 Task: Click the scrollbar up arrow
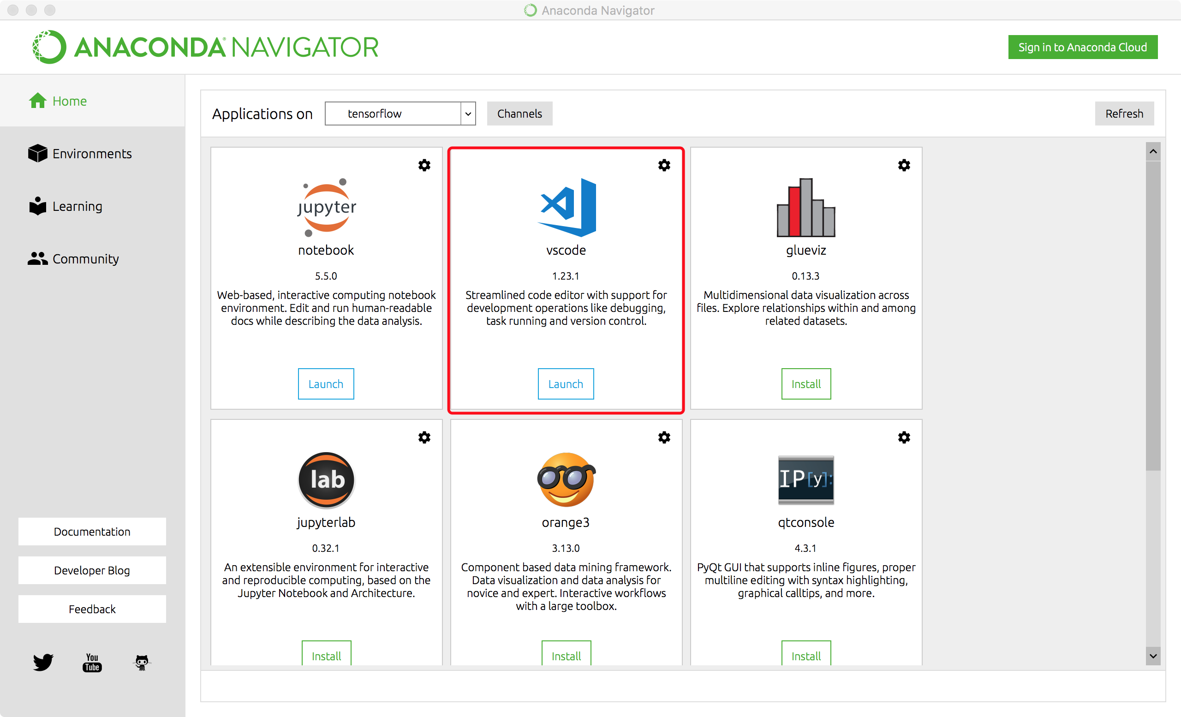tap(1153, 151)
